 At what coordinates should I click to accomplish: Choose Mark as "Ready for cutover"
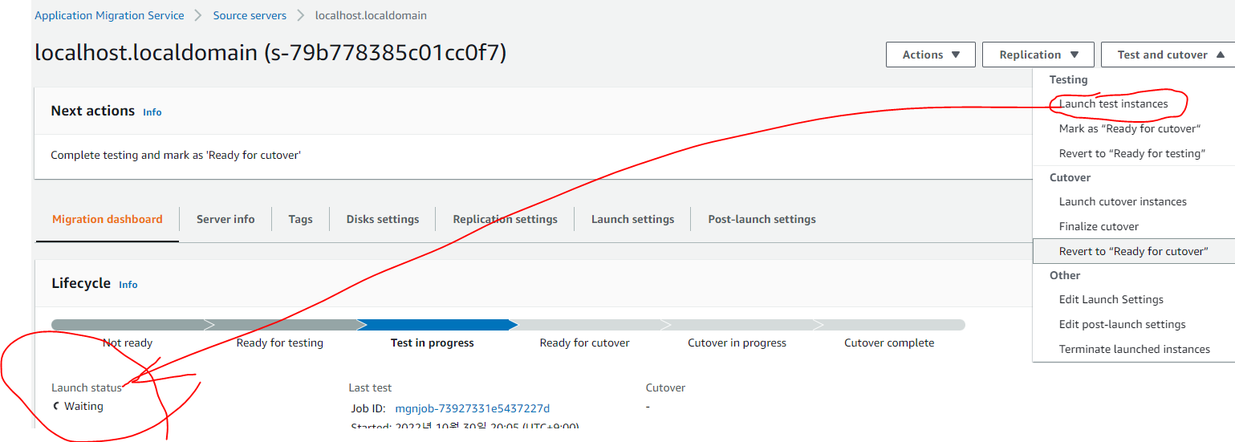click(x=1130, y=128)
